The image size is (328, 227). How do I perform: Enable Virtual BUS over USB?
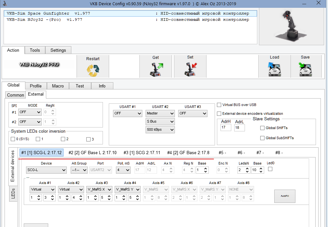219,105
